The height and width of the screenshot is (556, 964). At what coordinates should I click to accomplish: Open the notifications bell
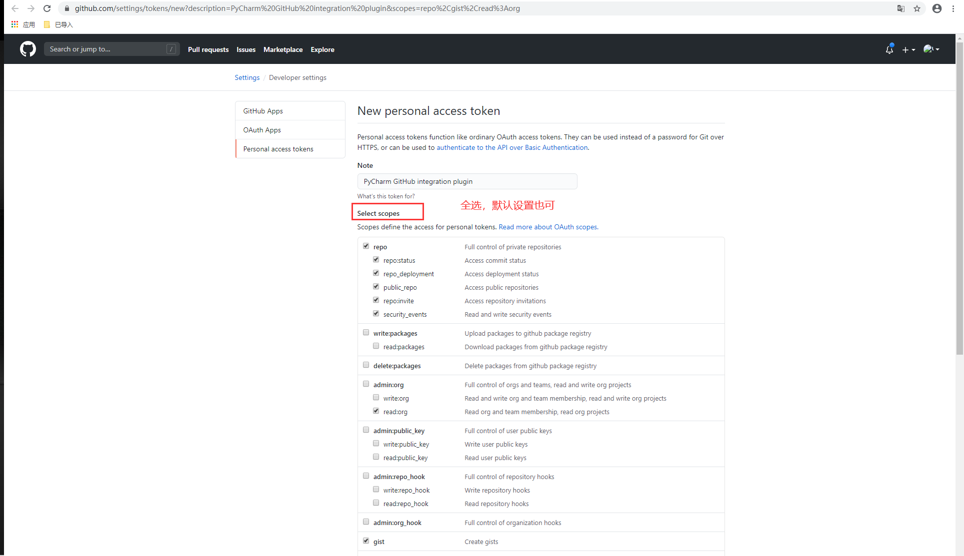[889, 49]
